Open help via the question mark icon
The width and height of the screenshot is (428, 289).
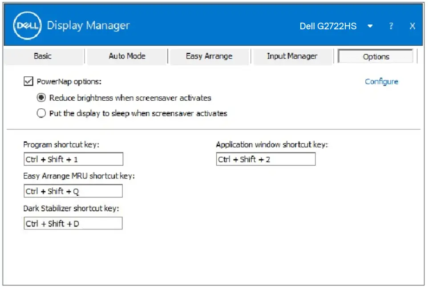tap(391, 26)
